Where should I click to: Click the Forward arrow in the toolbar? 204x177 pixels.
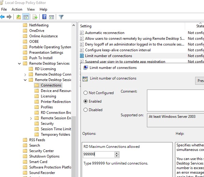tap(9, 17)
